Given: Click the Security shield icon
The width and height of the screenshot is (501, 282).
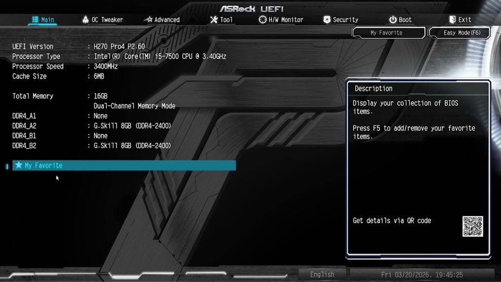Looking at the screenshot, I should pyautogui.click(x=327, y=19).
